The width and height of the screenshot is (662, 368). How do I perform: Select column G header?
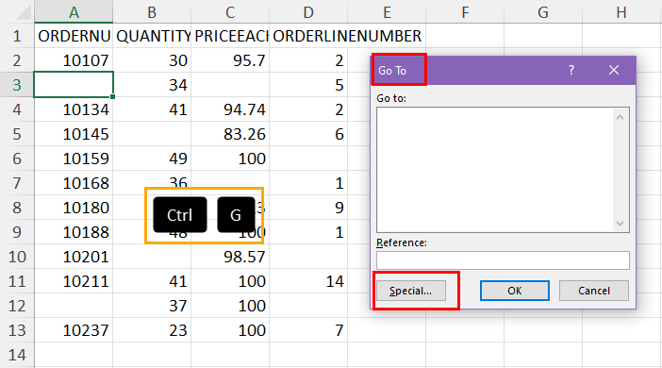[x=543, y=12]
